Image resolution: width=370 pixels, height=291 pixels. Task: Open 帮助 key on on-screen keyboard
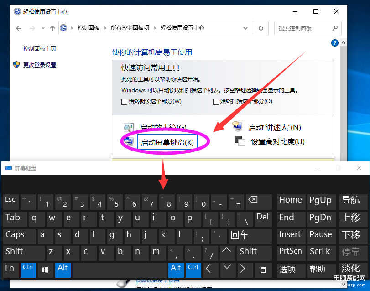click(x=321, y=270)
